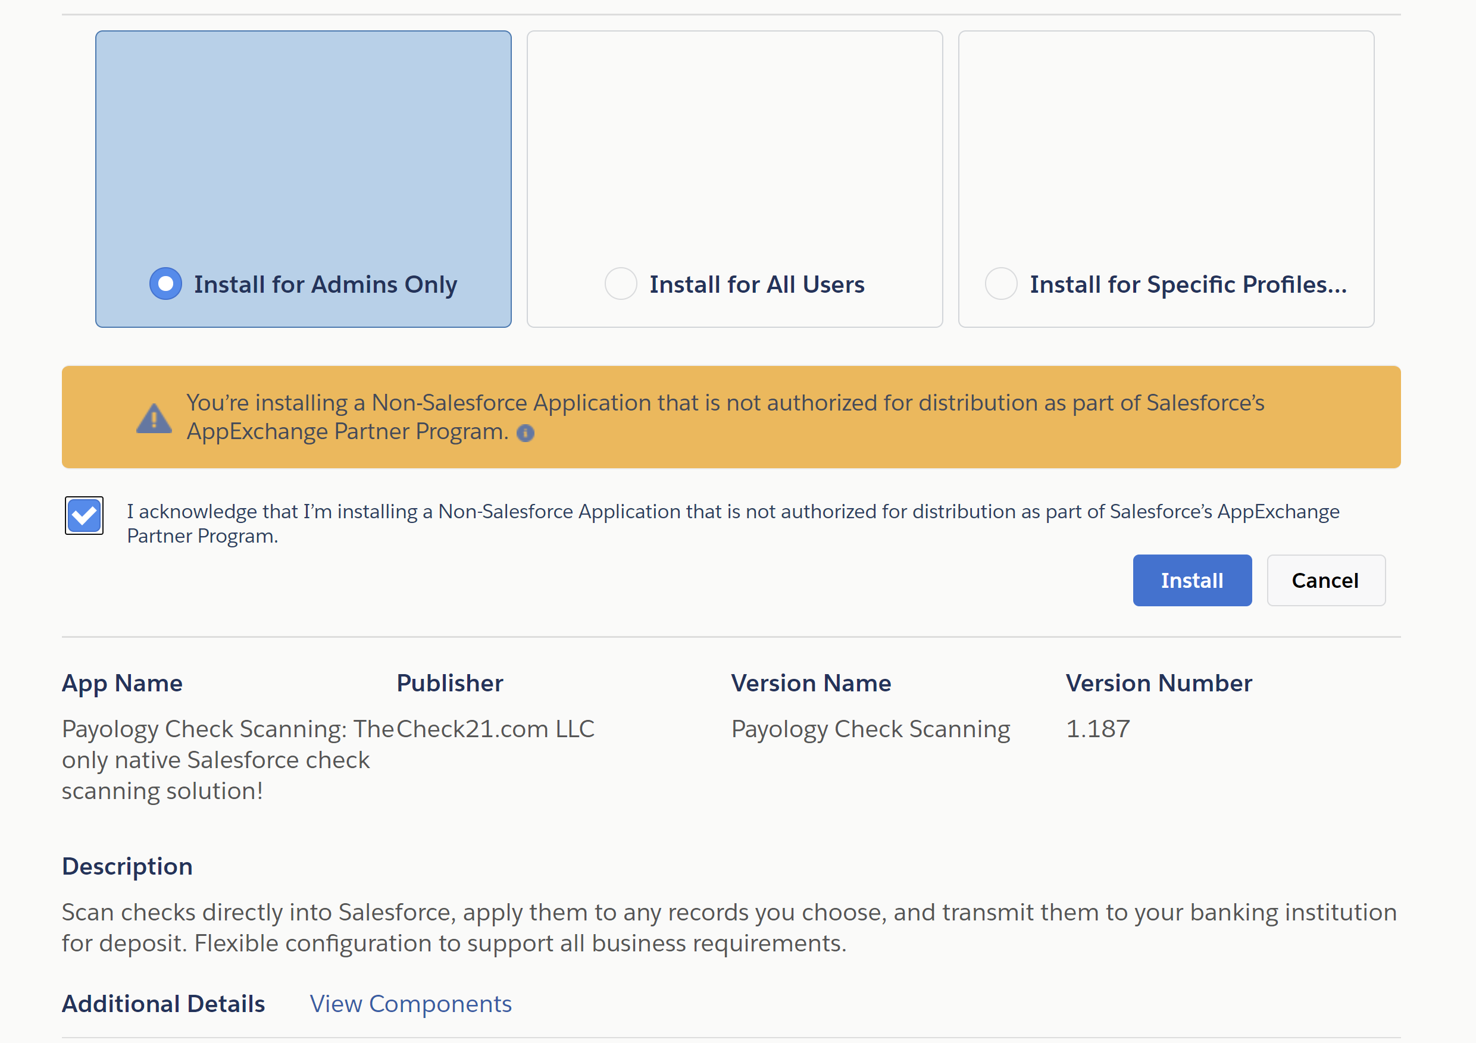Image resolution: width=1476 pixels, height=1043 pixels.
Task: Click the version number 1.187
Action: [x=1097, y=729]
